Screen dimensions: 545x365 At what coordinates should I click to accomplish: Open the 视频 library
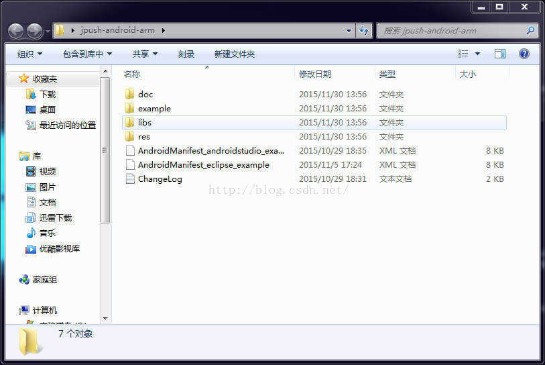pos(48,172)
